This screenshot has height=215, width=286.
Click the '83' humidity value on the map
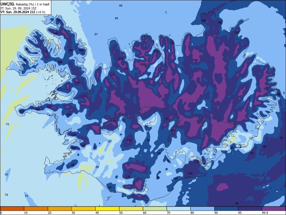coord(6,175)
